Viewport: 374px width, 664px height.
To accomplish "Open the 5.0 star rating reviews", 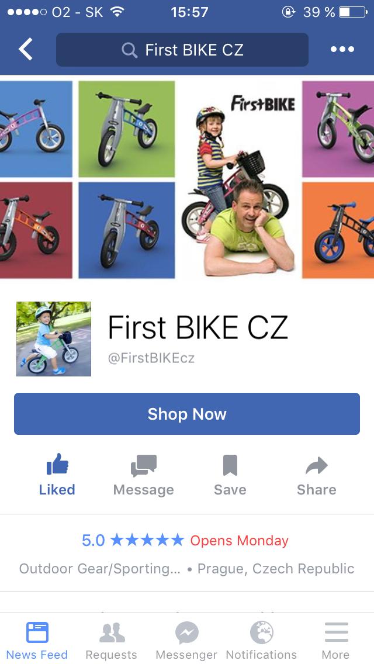I will [x=133, y=540].
